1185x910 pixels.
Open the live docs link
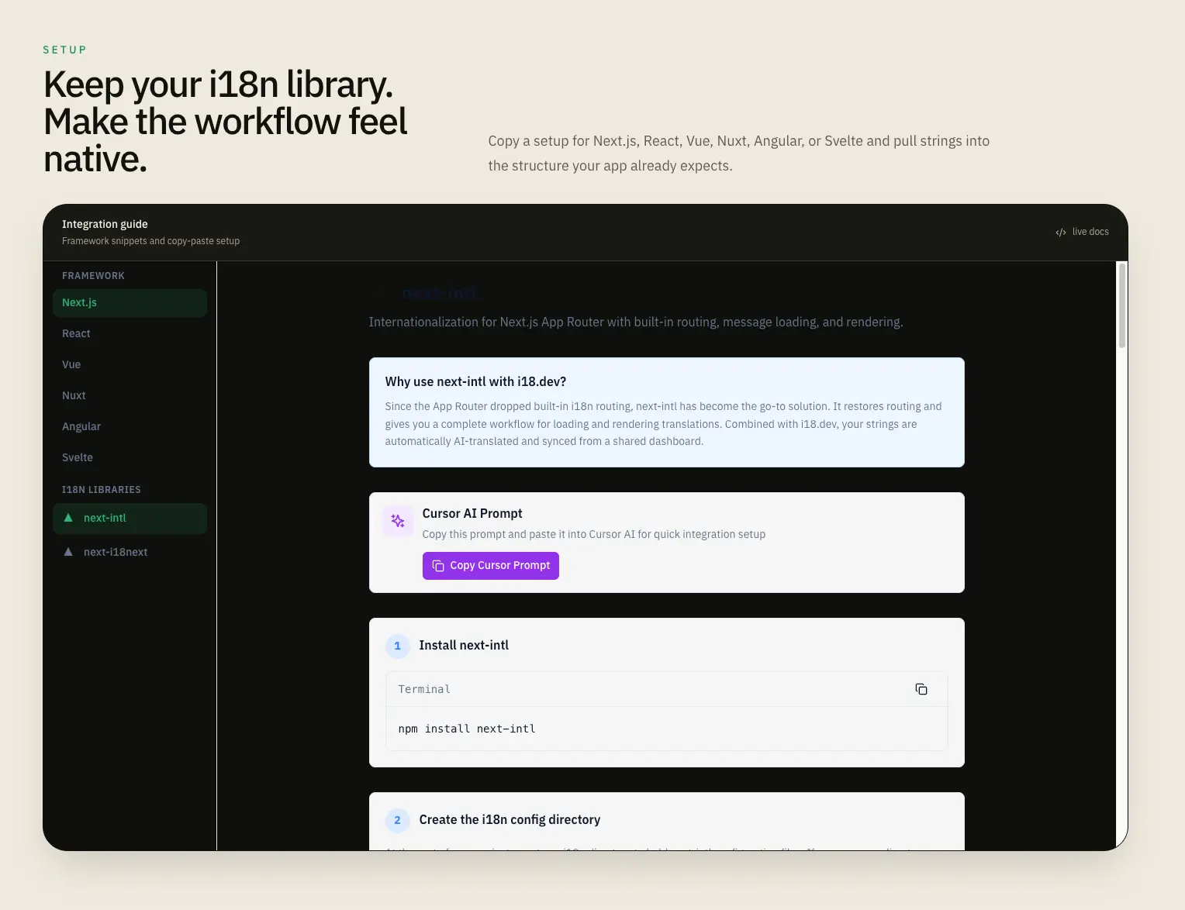[1083, 232]
